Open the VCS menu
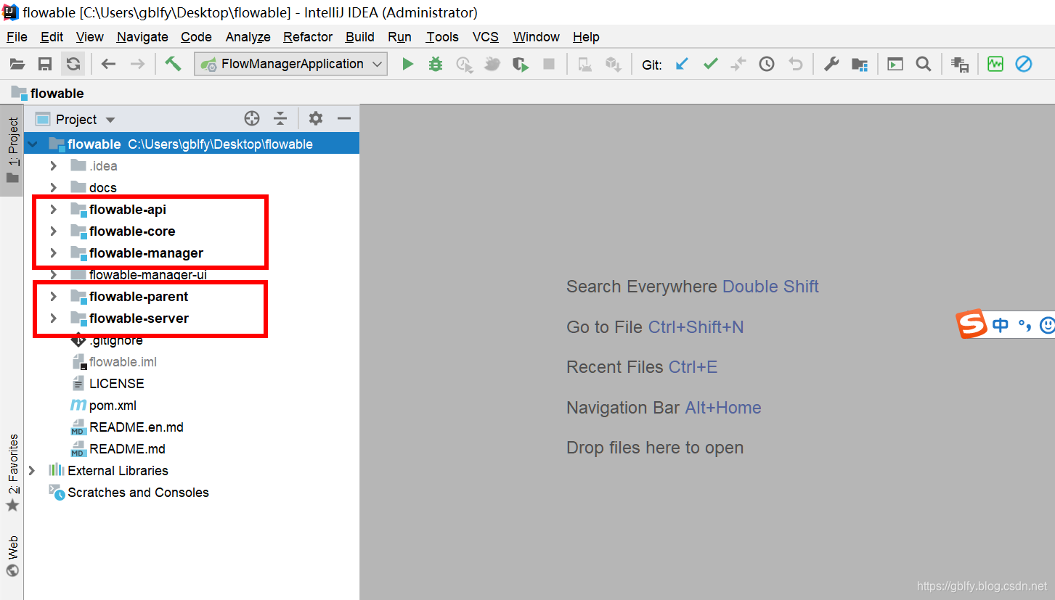Screen dimensions: 1055x600 tap(486, 37)
